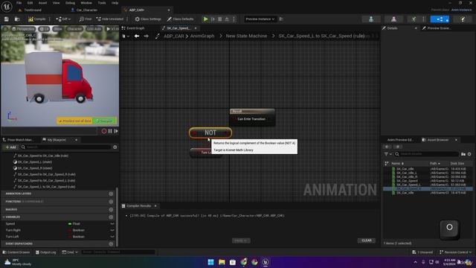
Task: Click New State Machine in breadcrumb
Action: click(x=246, y=36)
